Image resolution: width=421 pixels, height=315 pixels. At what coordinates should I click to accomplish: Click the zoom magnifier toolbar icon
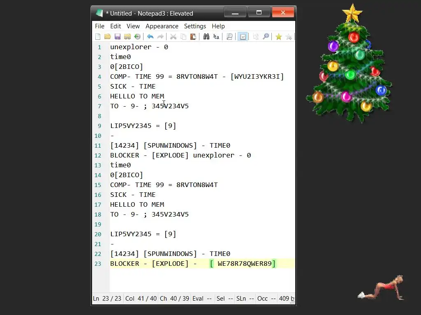coord(266,37)
